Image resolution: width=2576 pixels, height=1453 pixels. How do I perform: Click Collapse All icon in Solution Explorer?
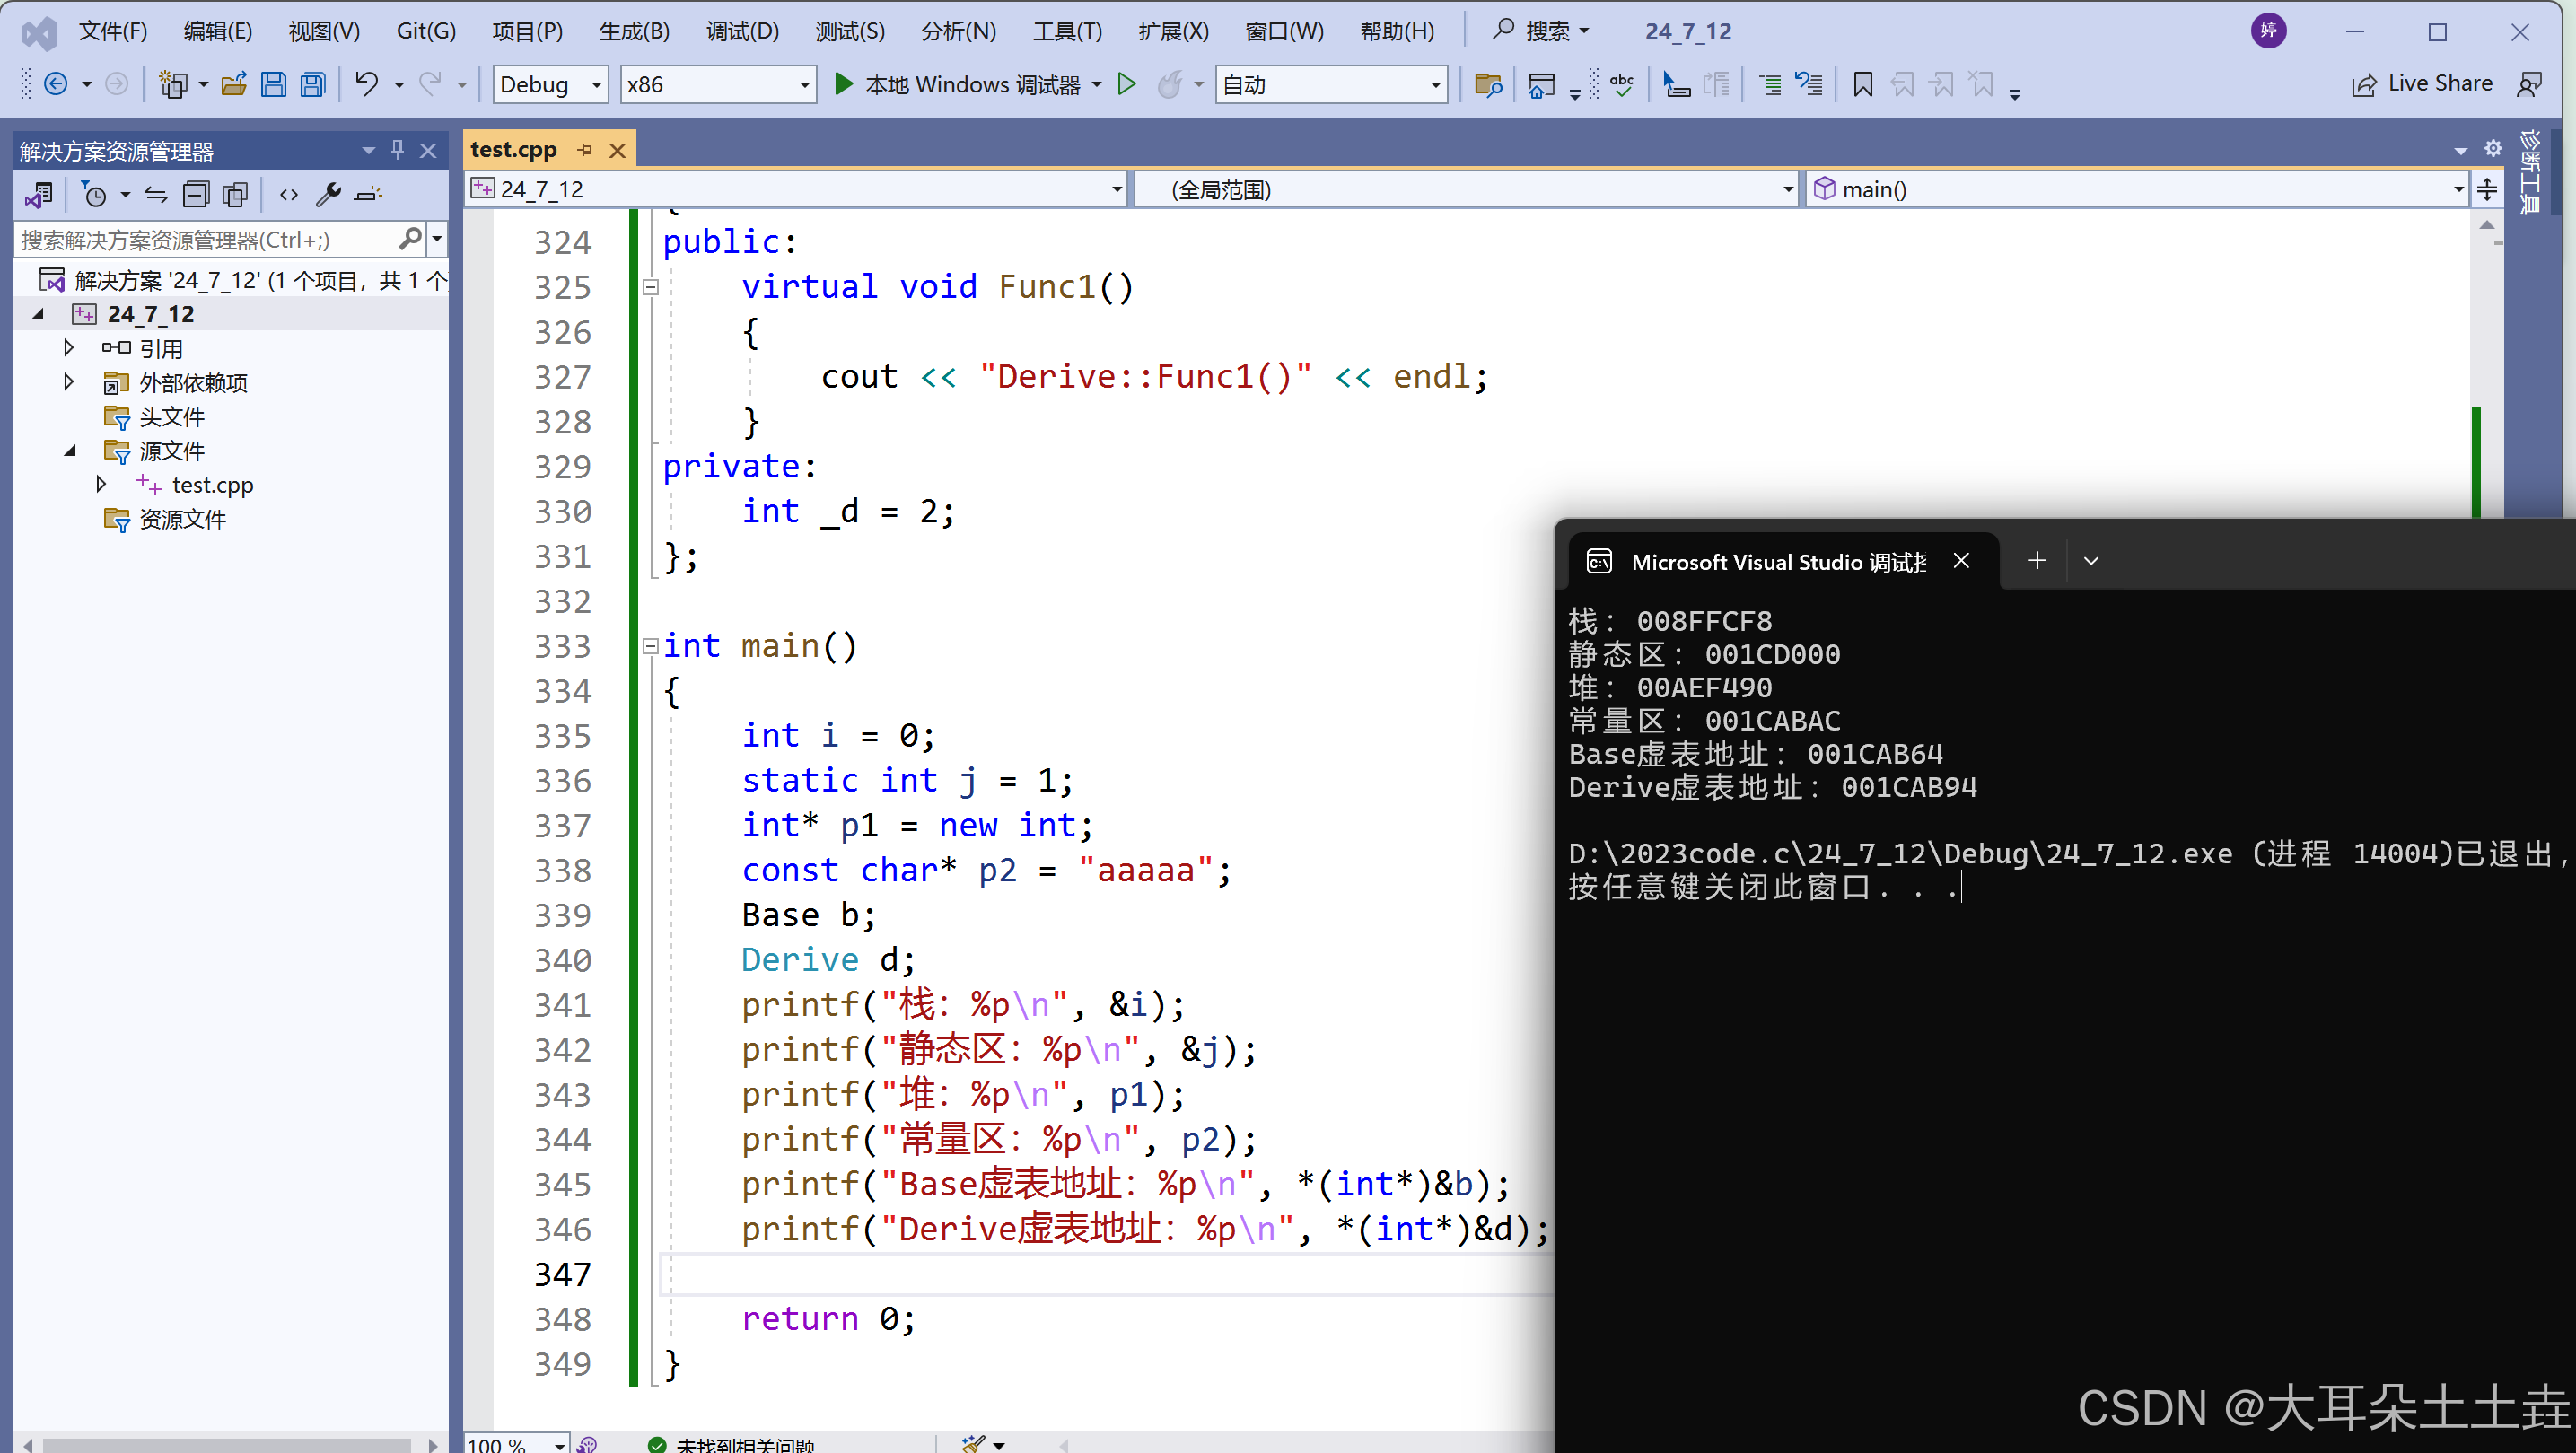click(196, 194)
